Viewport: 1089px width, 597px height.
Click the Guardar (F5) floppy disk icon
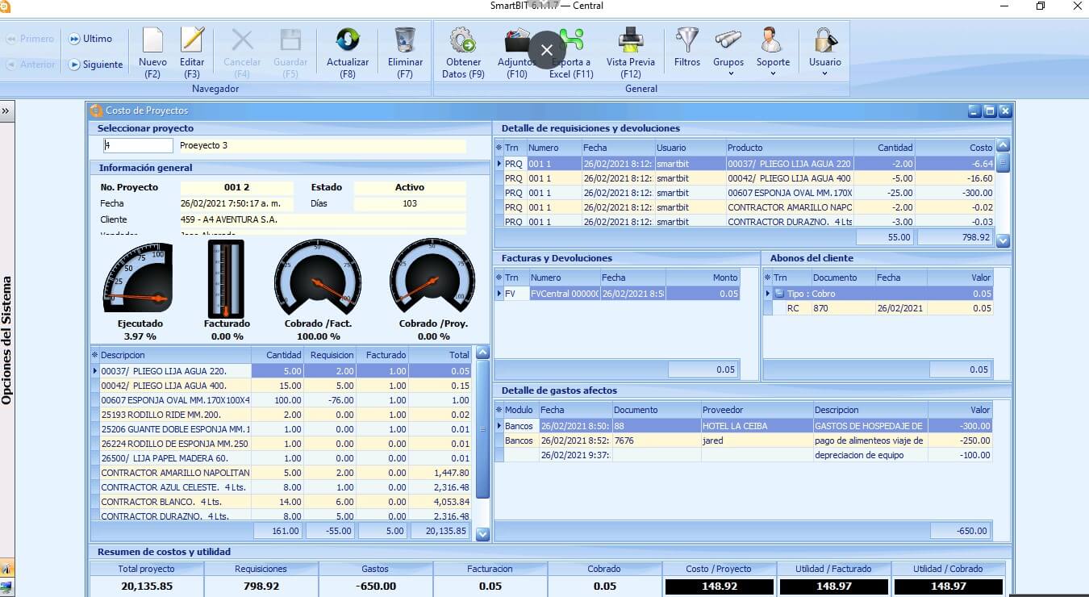point(290,40)
